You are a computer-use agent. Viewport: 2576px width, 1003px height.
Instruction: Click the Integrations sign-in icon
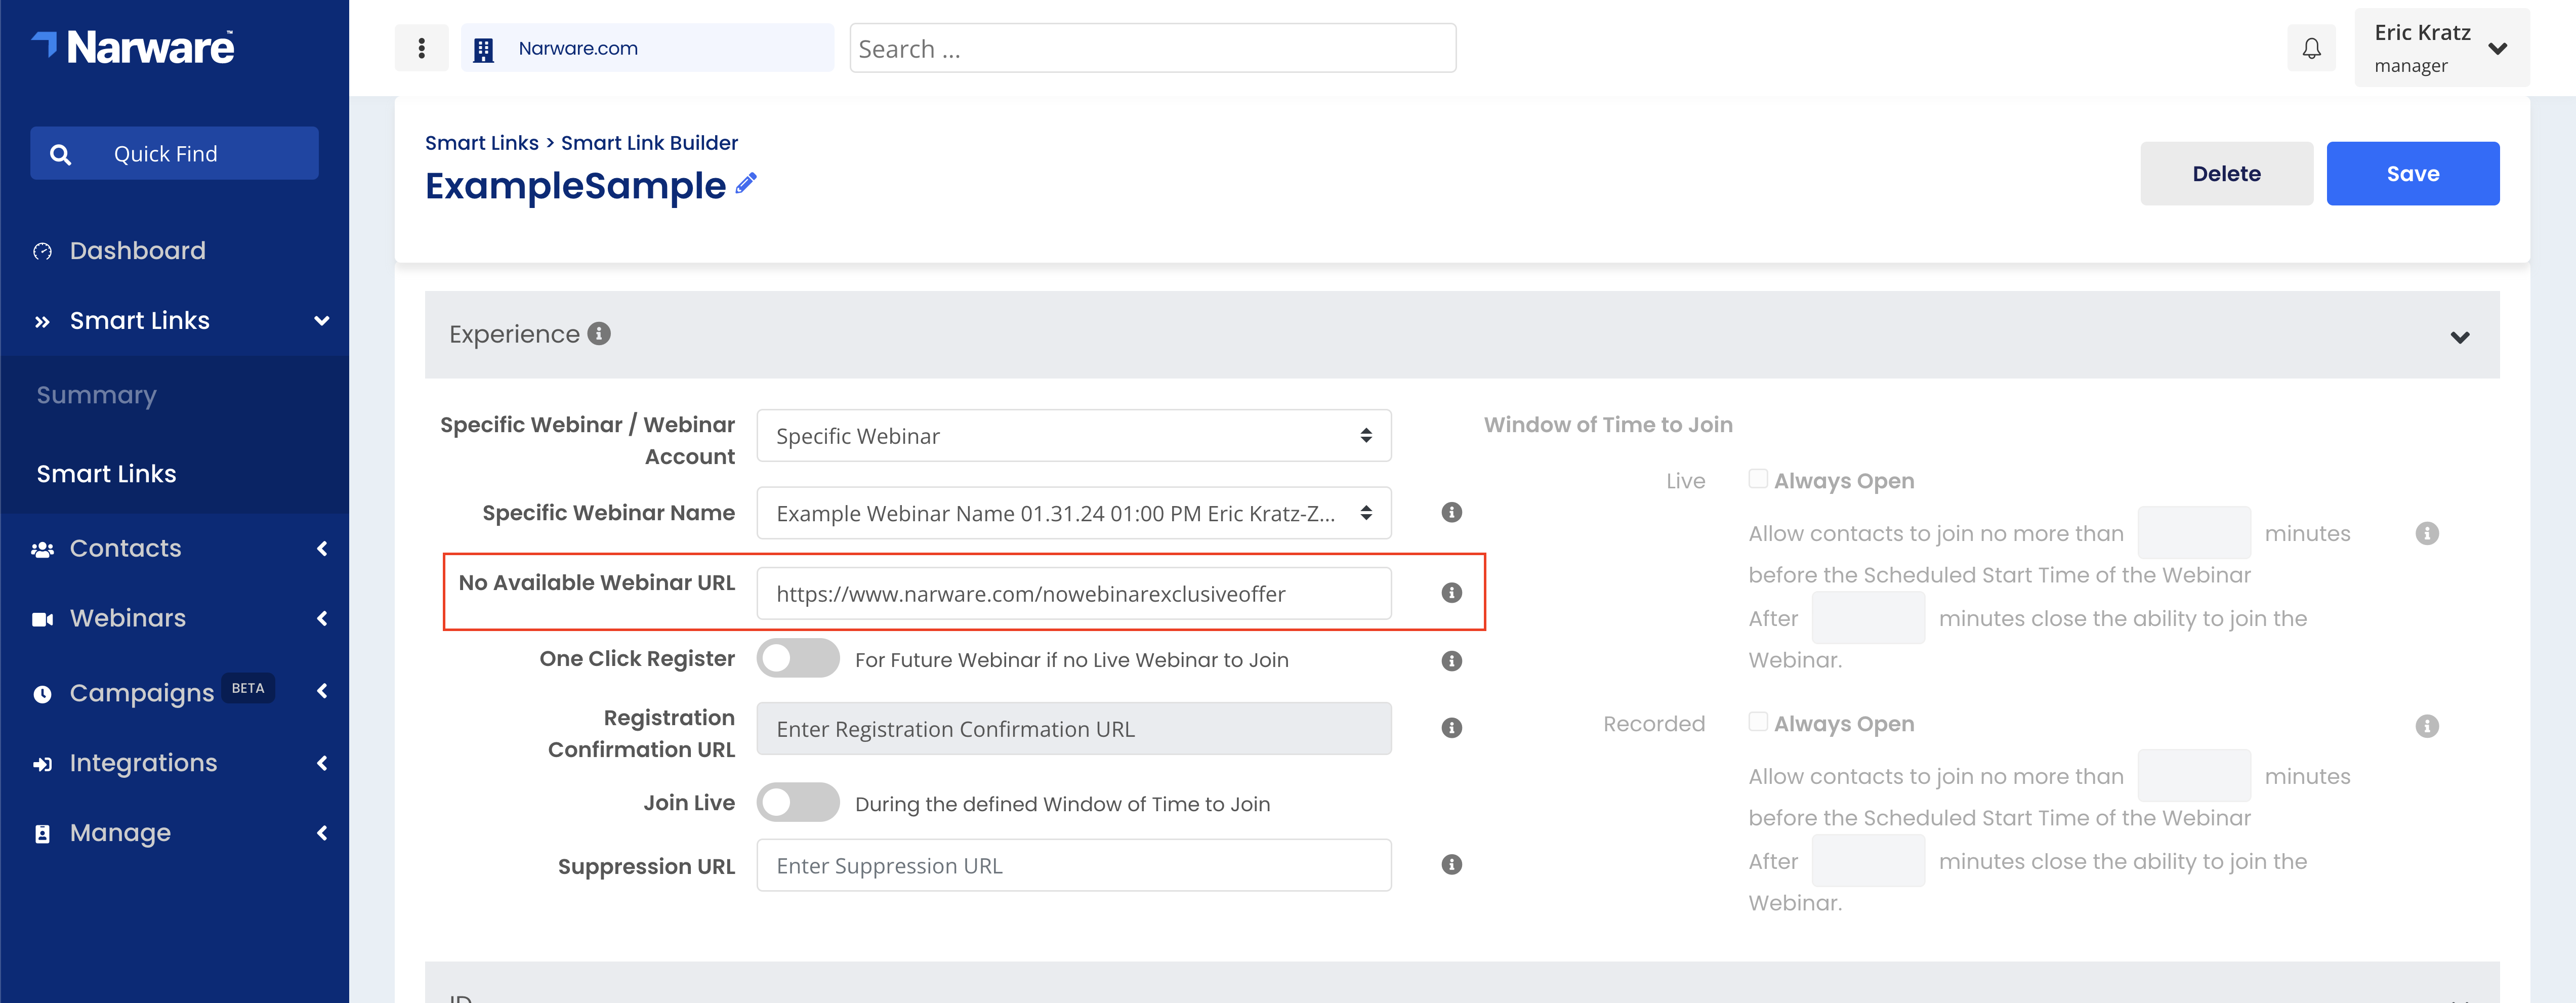pos(42,764)
